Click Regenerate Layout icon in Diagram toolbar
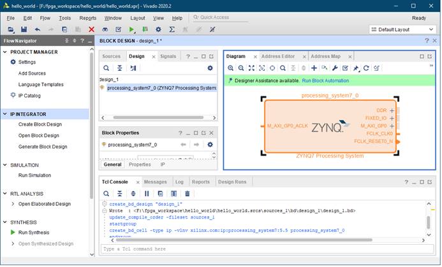The image size is (442, 267). (x=366, y=68)
